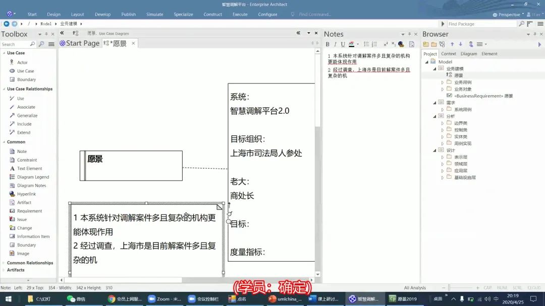This screenshot has height=306, width=545.
Task: Insert bulleted list in Notes
Action: [366, 44]
